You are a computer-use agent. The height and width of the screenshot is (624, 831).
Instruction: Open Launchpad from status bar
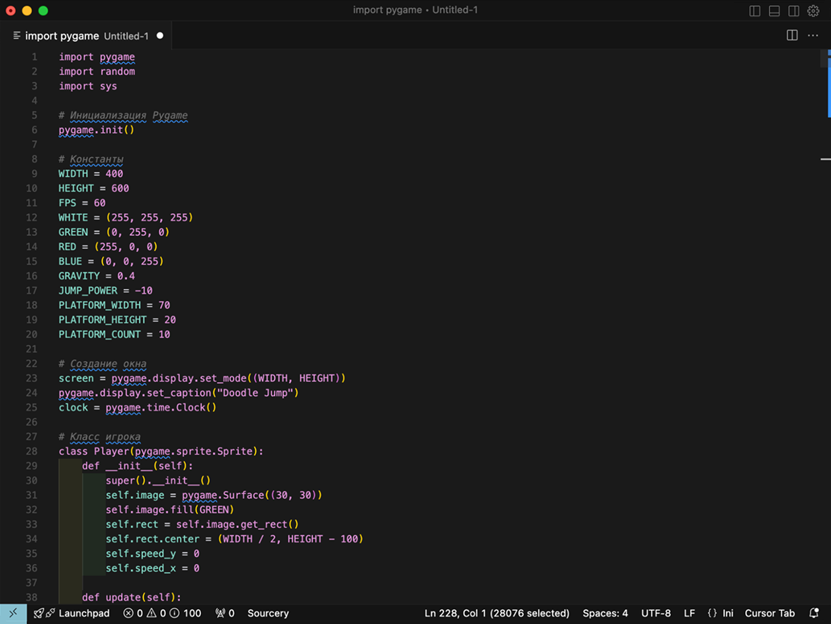tap(72, 613)
